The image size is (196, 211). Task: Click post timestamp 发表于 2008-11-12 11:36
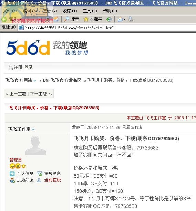tap(96, 127)
